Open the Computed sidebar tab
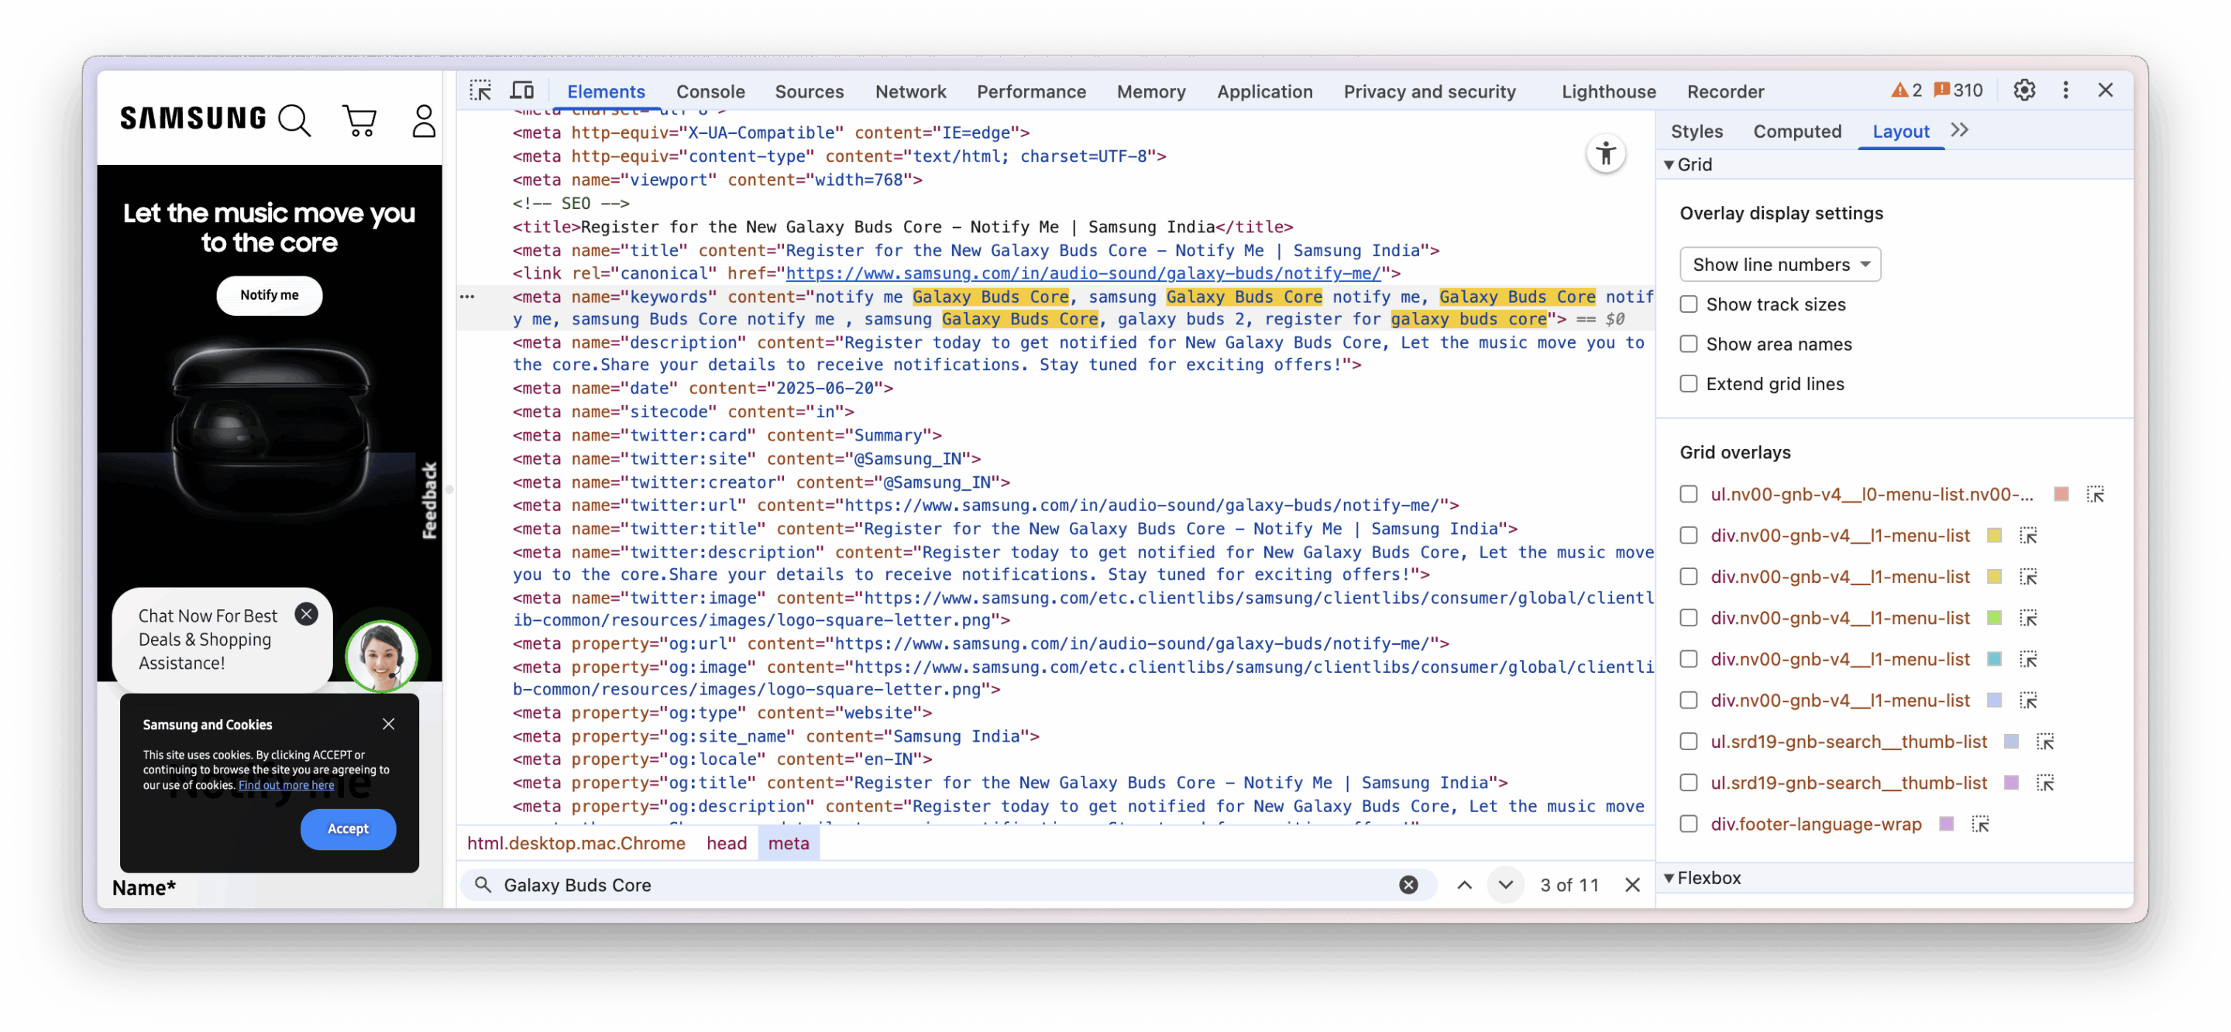This screenshot has height=1032, width=2231. click(1797, 132)
